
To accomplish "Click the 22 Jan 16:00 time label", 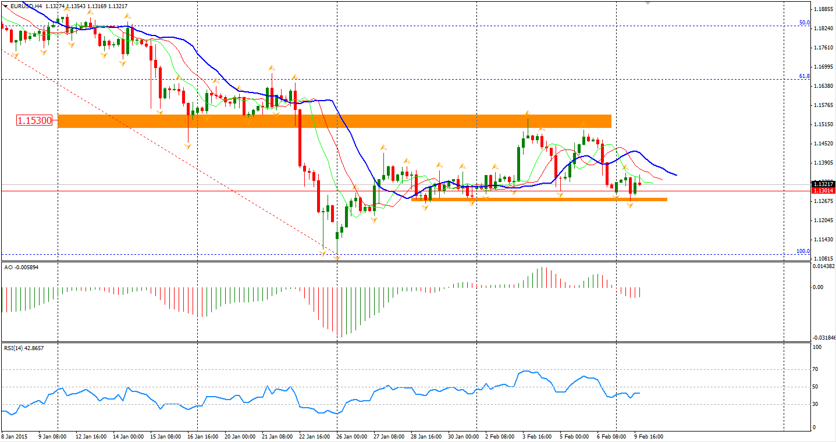I will [x=314, y=436].
